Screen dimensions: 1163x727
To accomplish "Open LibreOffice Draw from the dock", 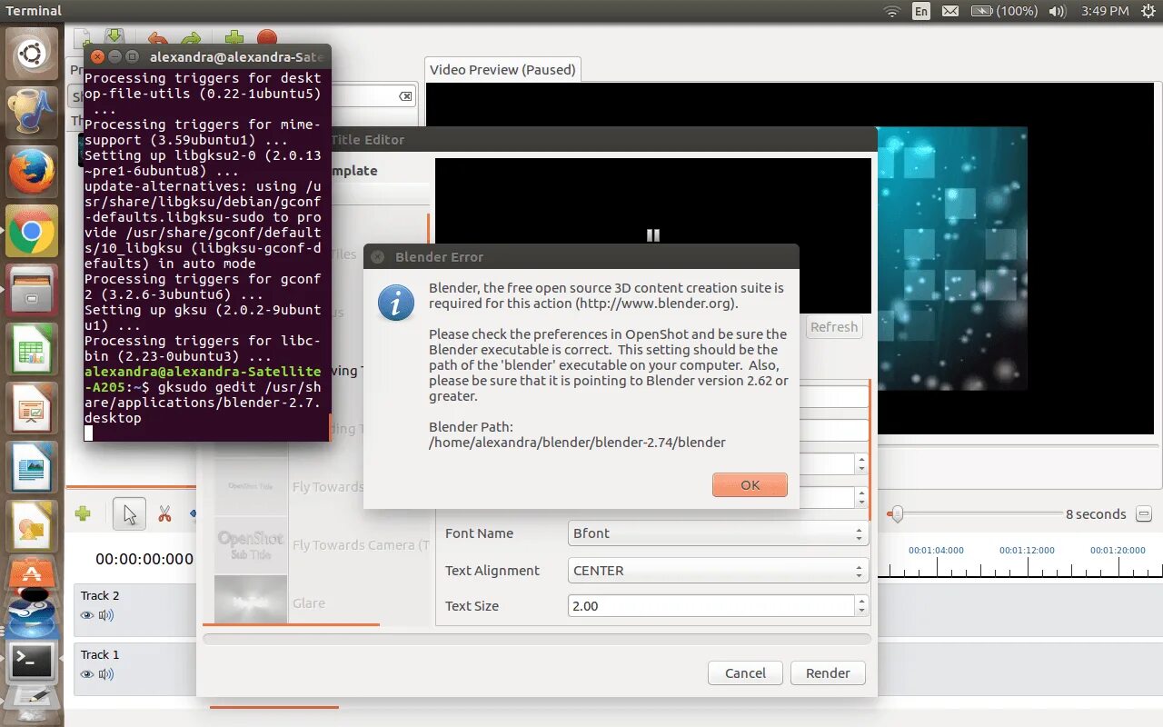I will [32, 526].
